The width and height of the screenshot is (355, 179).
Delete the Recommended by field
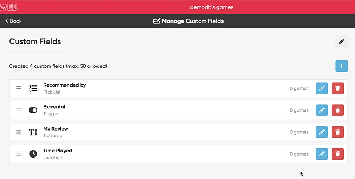click(338, 89)
